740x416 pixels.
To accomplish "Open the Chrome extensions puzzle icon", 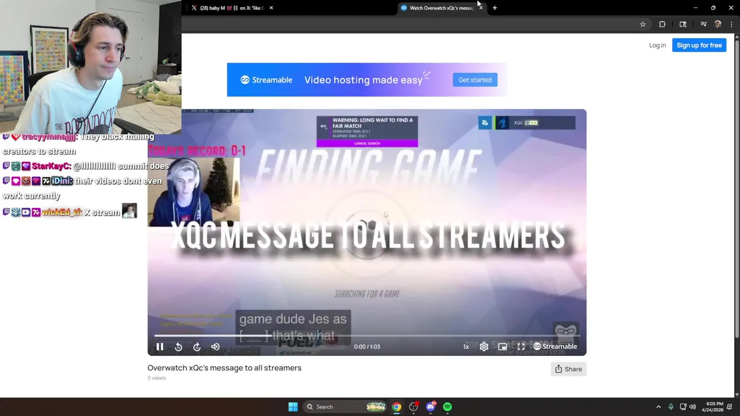I will [662, 24].
